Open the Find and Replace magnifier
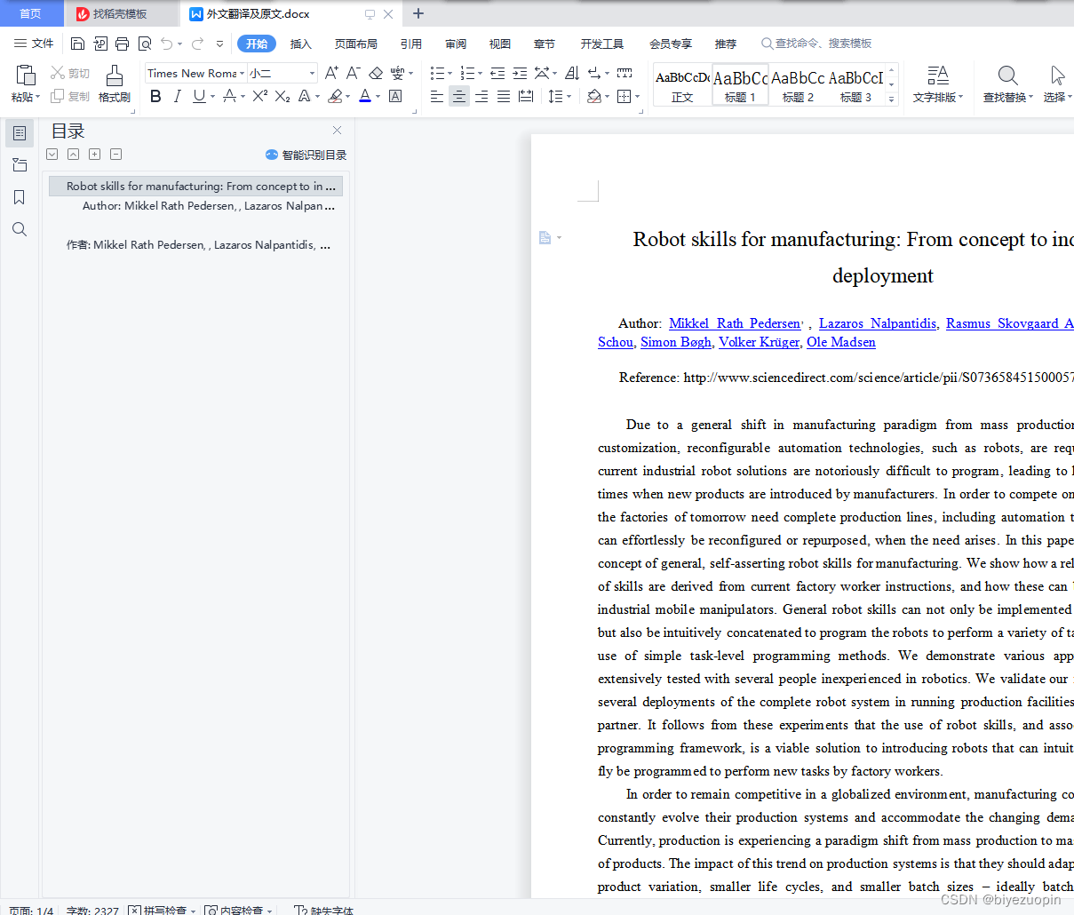Image resolution: width=1074 pixels, height=915 pixels. pos(1007,84)
